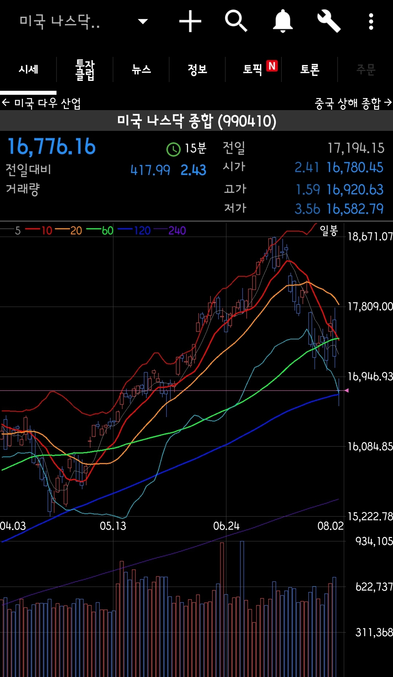Change chart period via 일봉 button
393x677 pixels.
pyautogui.click(x=329, y=230)
